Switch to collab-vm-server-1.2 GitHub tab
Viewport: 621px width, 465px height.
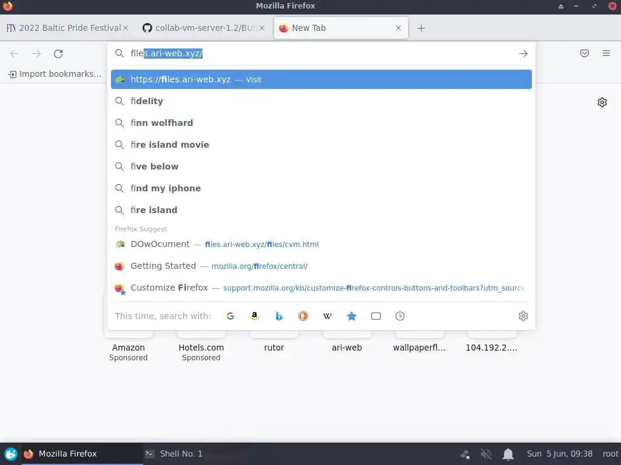pyautogui.click(x=203, y=28)
